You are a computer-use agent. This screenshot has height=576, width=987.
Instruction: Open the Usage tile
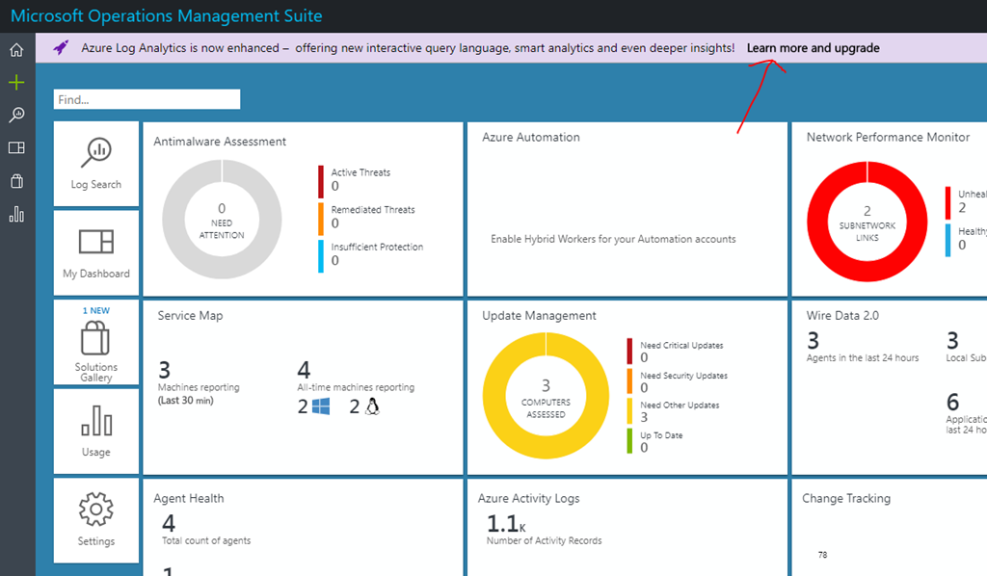click(96, 430)
